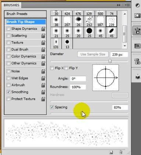Select the 207 brush preset
The image size is (141, 155).
pos(67,21)
